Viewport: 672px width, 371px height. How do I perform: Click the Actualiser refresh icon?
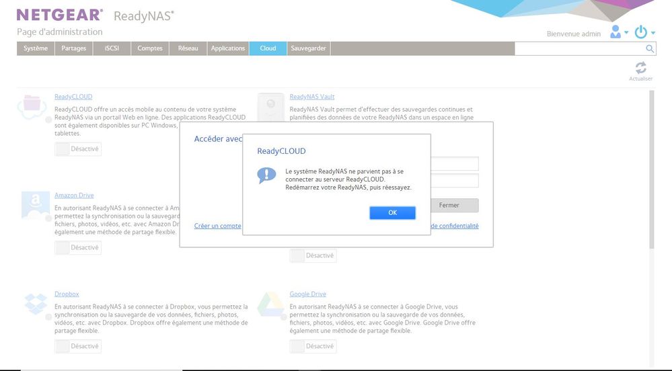tap(640, 68)
